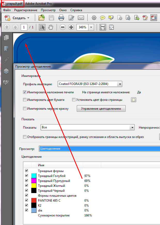
Task: Toggle 'Имитировать наложение печати' checkbox
Action: [25, 92]
